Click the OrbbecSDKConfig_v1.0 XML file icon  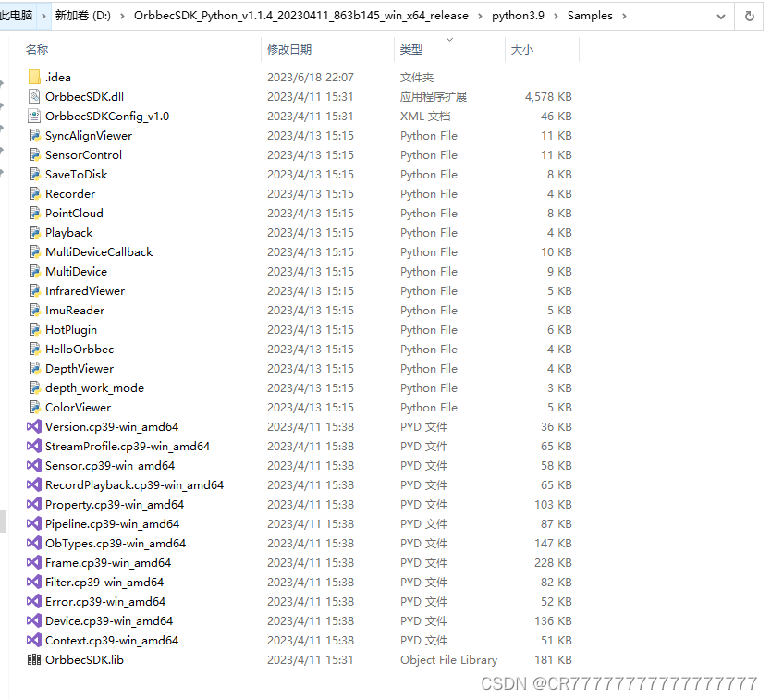pyautogui.click(x=34, y=116)
